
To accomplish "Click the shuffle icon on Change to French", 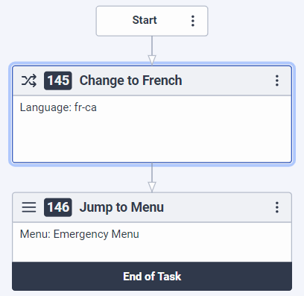I will tap(29, 81).
